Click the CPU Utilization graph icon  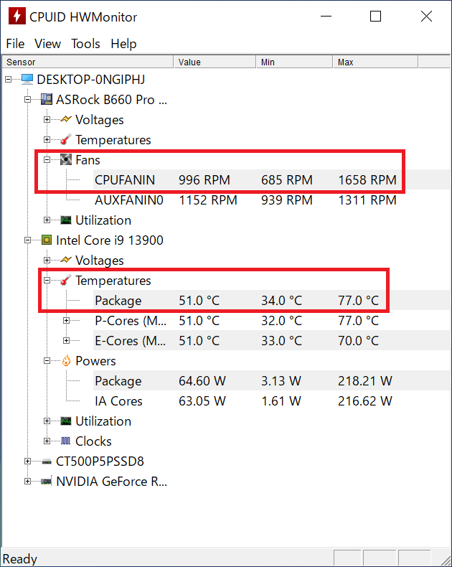[x=66, y=421]
